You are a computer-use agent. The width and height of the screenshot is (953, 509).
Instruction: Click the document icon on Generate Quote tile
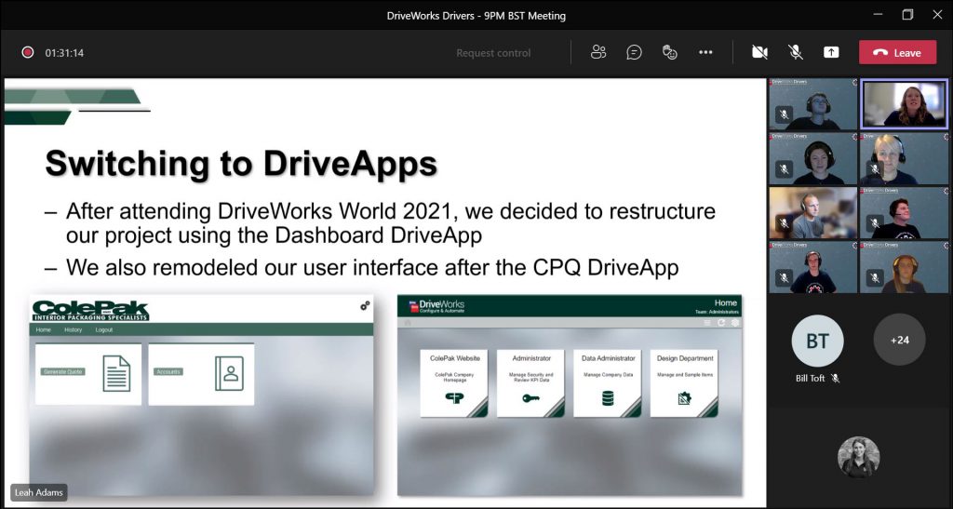coord(116,373)
